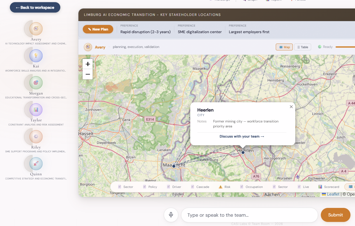The width and height of the screenshot is (355, 226).
Task: Click the Avery avatar in the panel header
Action: click(x=88, y=47)
